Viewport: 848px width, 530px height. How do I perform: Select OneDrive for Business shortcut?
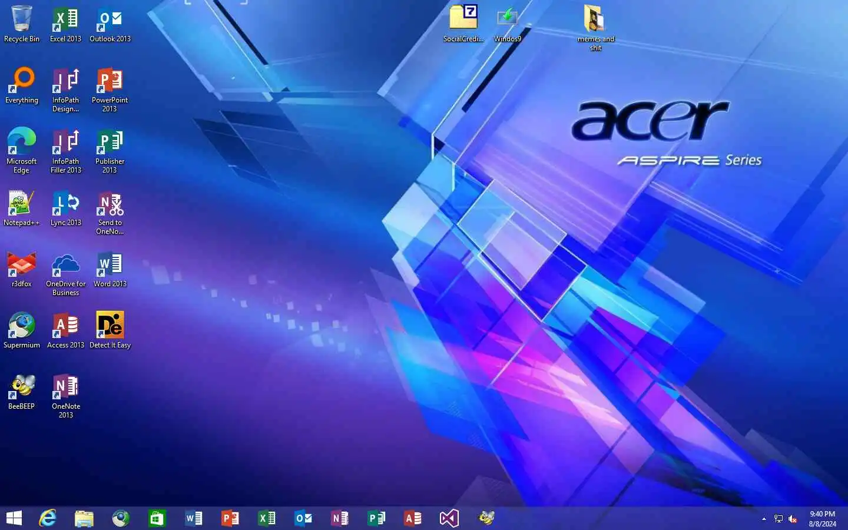pyautogui.click(x=65, y=273)
